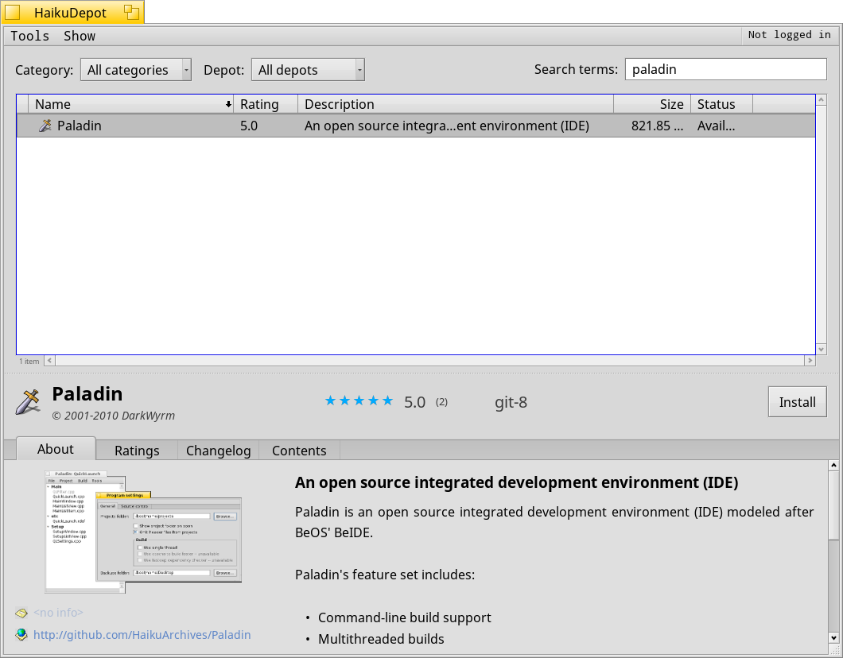
Task: Click the 5.0 rating cell in the Paladin row
Action: (249, 126)
